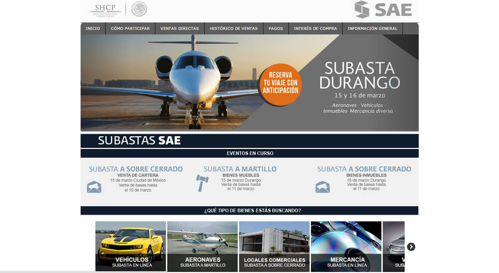This screenshot has width=499, height=273.
Task: Go to Ventas Directas menu
Action: pyautogui.click(x=179, y=29)
